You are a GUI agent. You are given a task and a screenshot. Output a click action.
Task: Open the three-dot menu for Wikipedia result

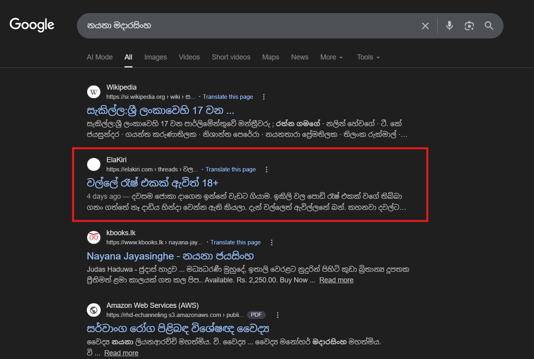click(264, 97)
